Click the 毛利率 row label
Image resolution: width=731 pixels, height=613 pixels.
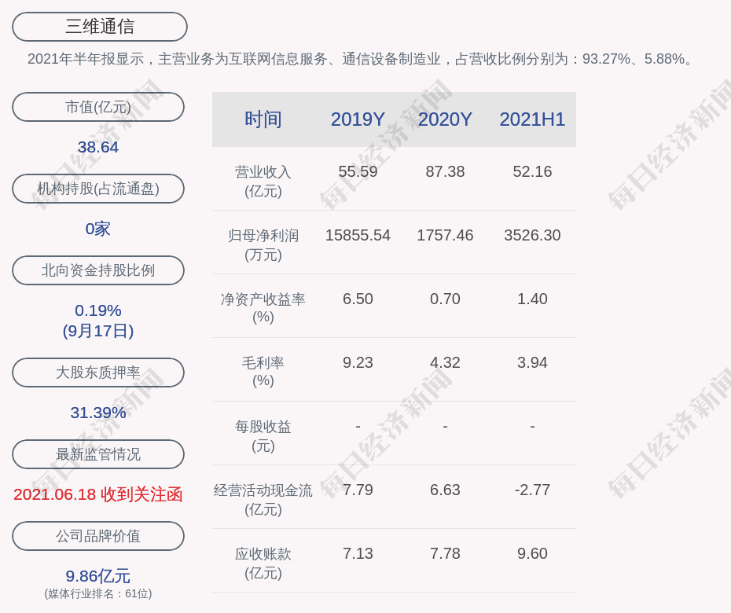pyautogui.click(x=263, y=372)
